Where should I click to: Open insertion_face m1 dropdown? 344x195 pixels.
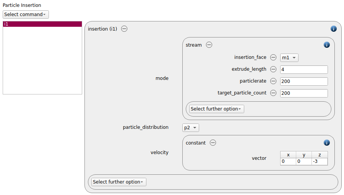(x=289, y=58)
